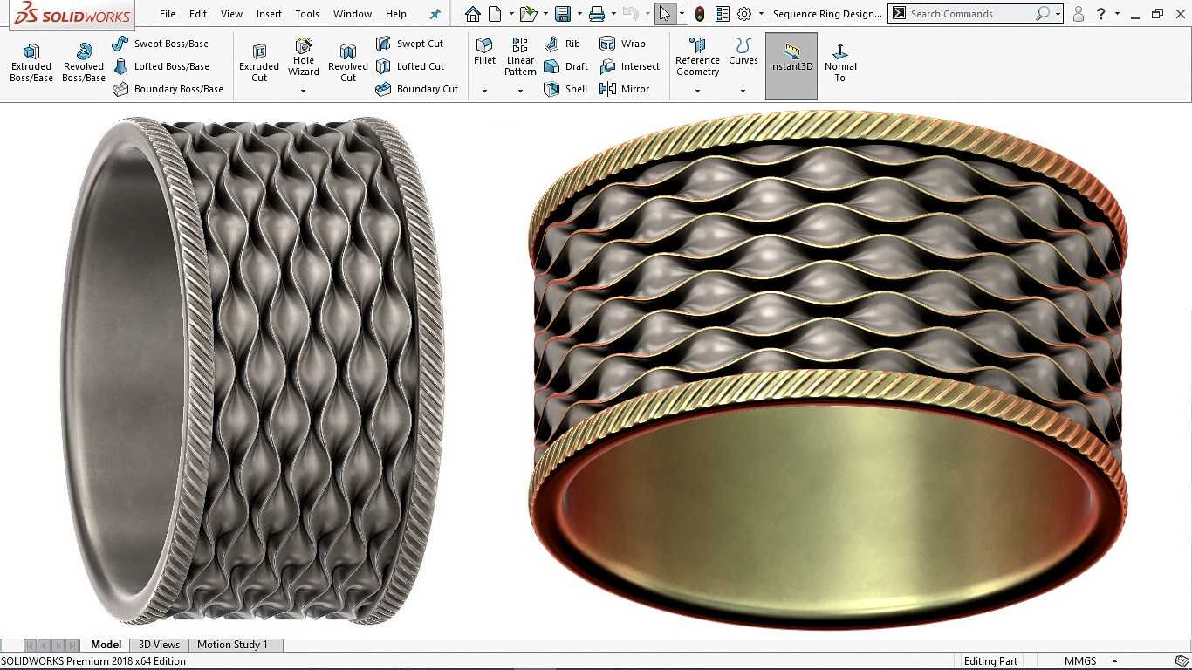Choose Boundary Boss/Base feature
This screenshot has width=1192, height=670.
click(168, 89)
